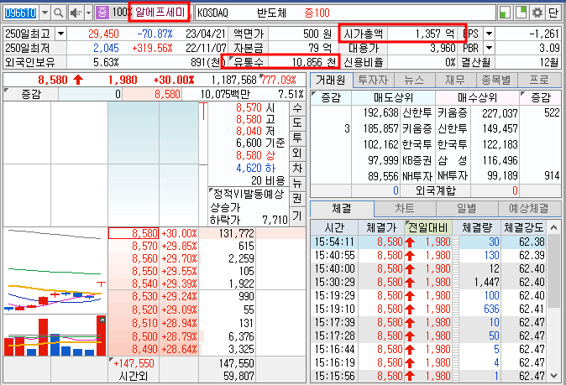This screenshot has height=385, width=566.
Task: Close the volume chart with the x icon
Action: coord(102,320)
